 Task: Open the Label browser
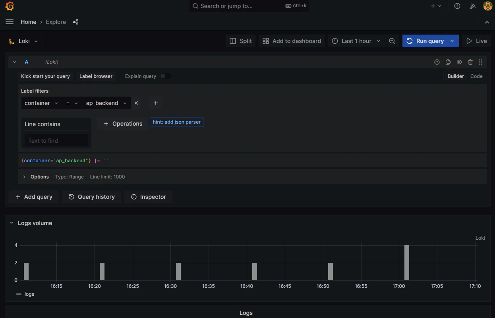pyautogui.click(x=96, y=76)
